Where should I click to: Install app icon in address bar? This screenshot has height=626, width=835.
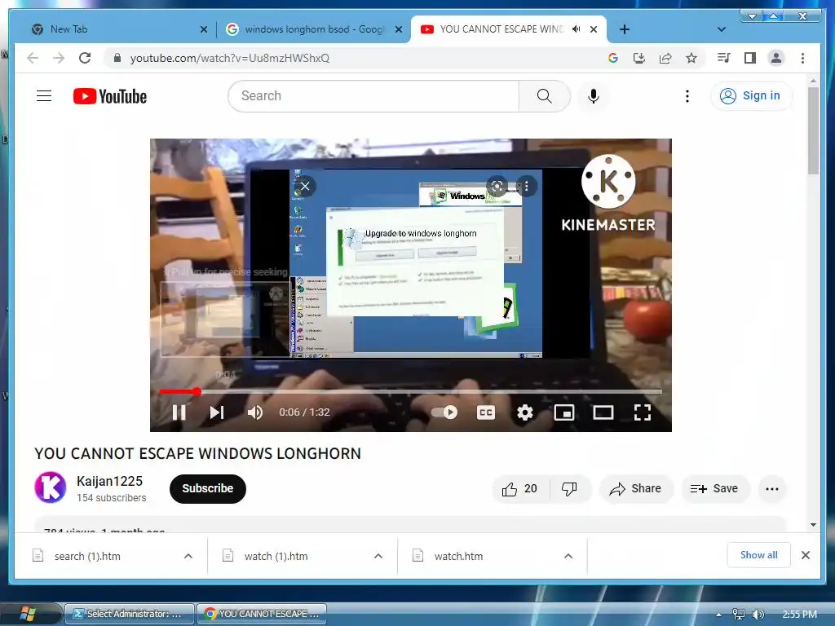(639, 58)
